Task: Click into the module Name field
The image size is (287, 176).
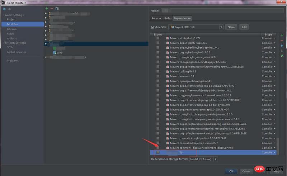Action: pos(222,11)
